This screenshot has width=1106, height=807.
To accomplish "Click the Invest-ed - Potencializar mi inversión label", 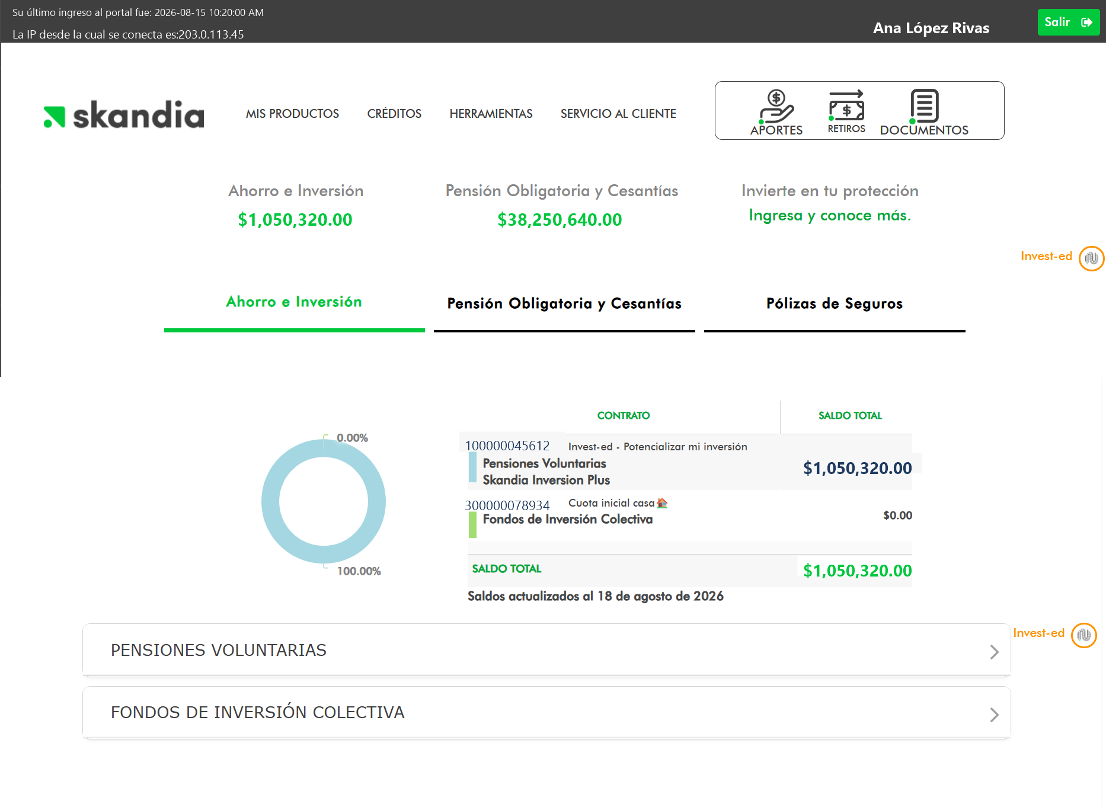I will 657,447.
